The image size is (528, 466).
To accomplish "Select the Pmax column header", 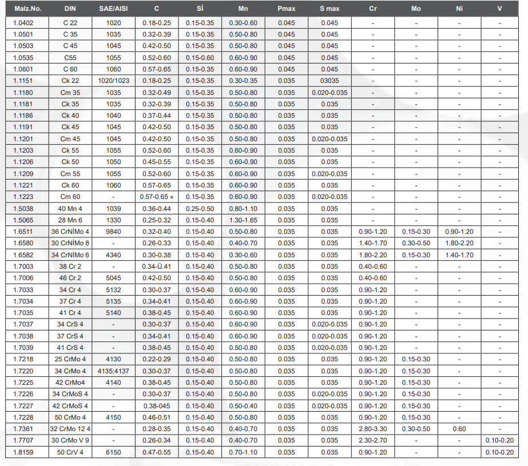I will pyautogui.click(x=286, y=10).
